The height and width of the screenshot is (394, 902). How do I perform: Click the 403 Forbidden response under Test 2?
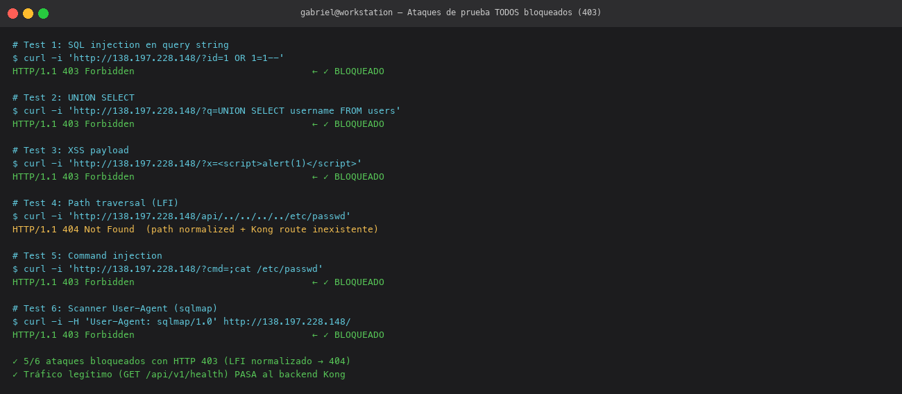(74, 124)
